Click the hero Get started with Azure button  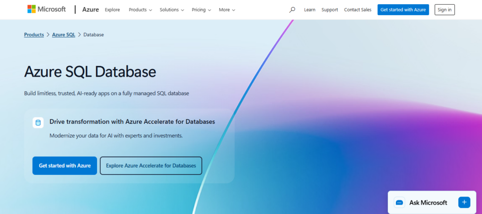[x=64, y=166]
